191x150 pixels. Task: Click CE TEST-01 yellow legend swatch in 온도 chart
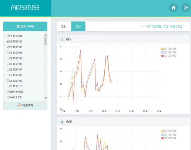click(x=162, y=49)
